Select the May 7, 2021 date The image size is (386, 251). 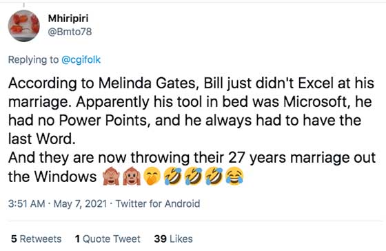pyautogui.click(x=80, y=203)
